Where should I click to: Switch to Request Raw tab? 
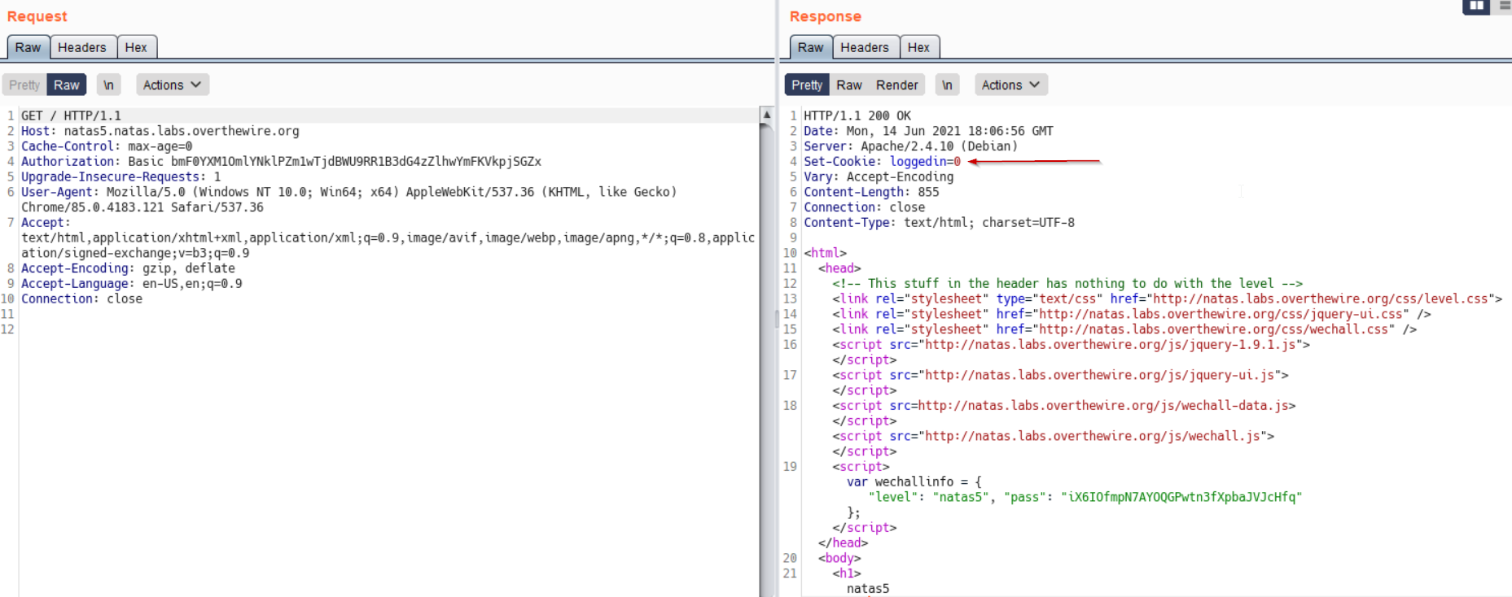pos(28,47)
